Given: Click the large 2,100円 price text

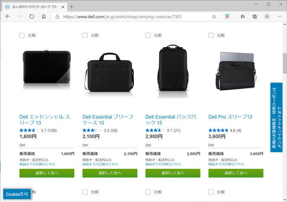Looking at the screenshot, I should [91, 136].
